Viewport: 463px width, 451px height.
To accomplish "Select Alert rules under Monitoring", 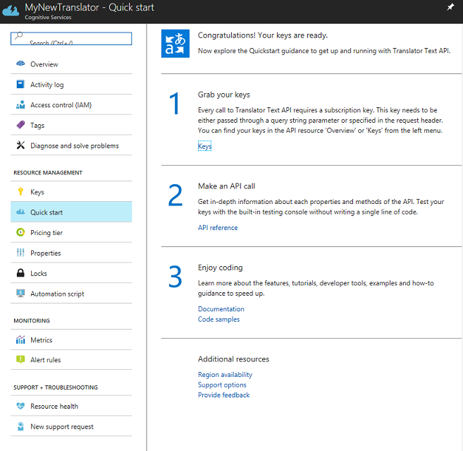I will click(x=46, y=360).
